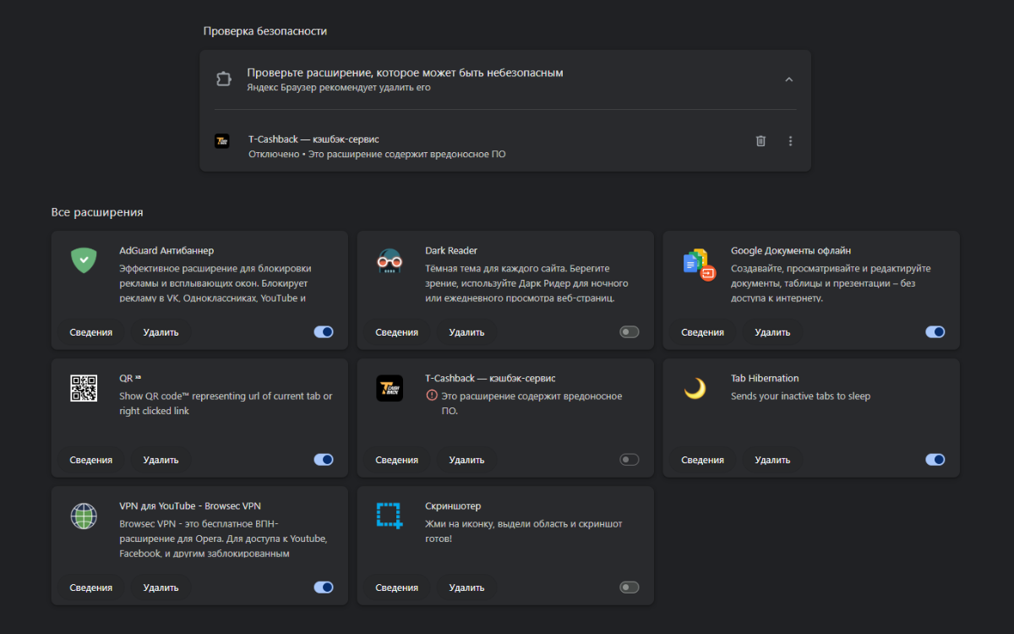Click Удалить for Google Документы офлайн
The height and width of the screenshot is (634, 1014).
pyautogui.click(x=772, y=332)
